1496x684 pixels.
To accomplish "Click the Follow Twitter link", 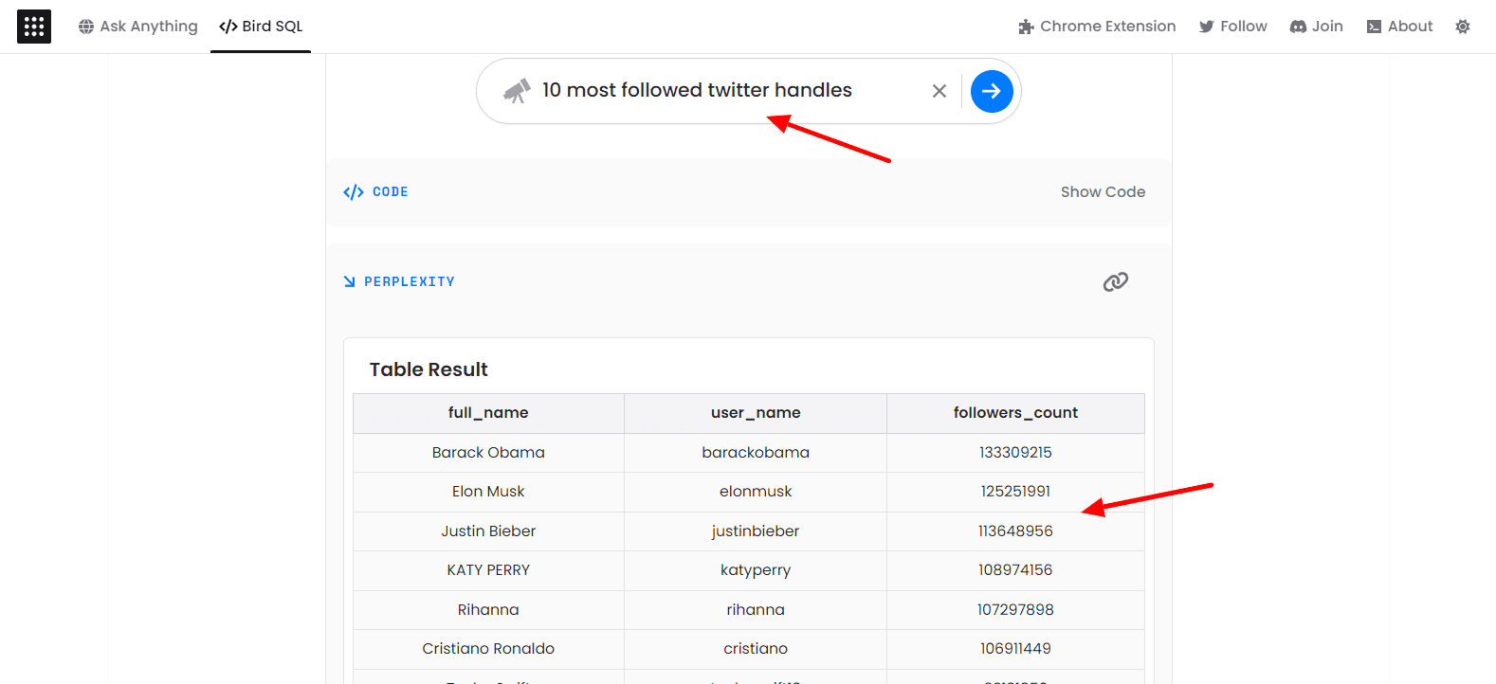I will click(x=1232, y=27).
